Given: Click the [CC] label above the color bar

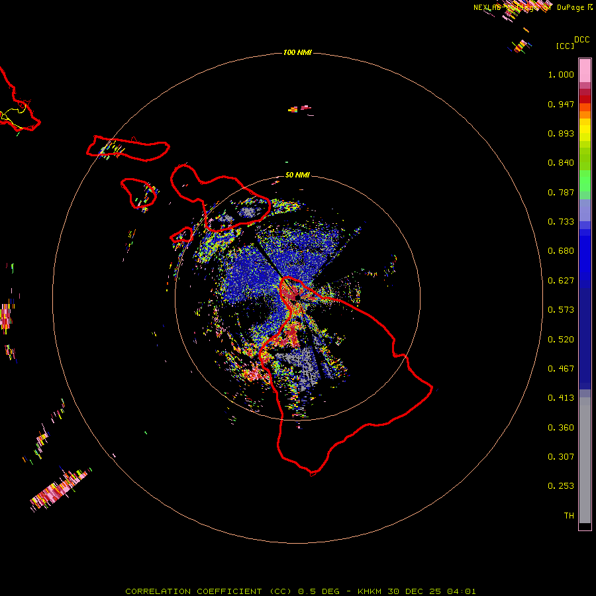Looking at the screenshot, I should pyautogui.click(x=565, y=46).
